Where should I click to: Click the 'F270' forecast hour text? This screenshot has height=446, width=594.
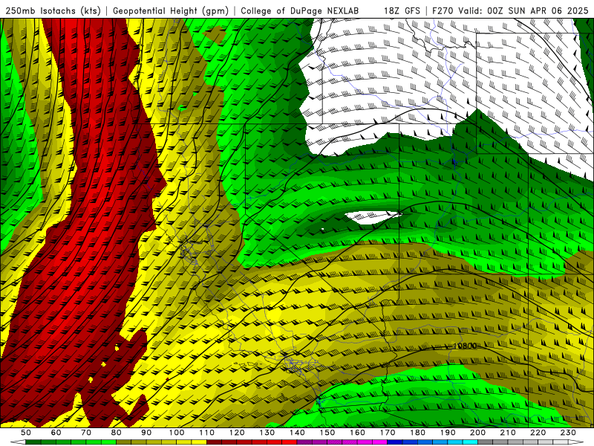443,11
